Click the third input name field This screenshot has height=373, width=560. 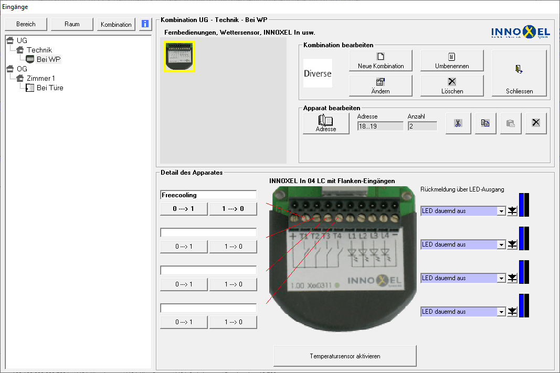click(x=208, y=271)
